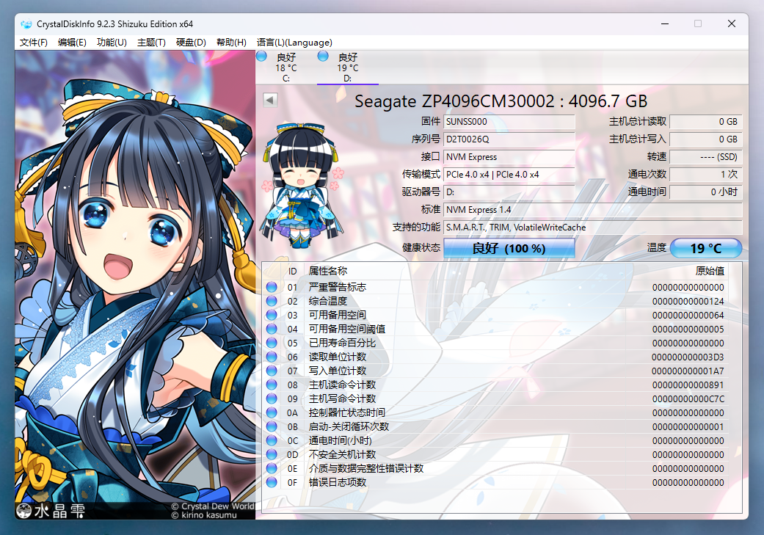The width and height of the screenshot is (764, 535).
Task: Click raw value 0000000000C7C
Action: 688,398
